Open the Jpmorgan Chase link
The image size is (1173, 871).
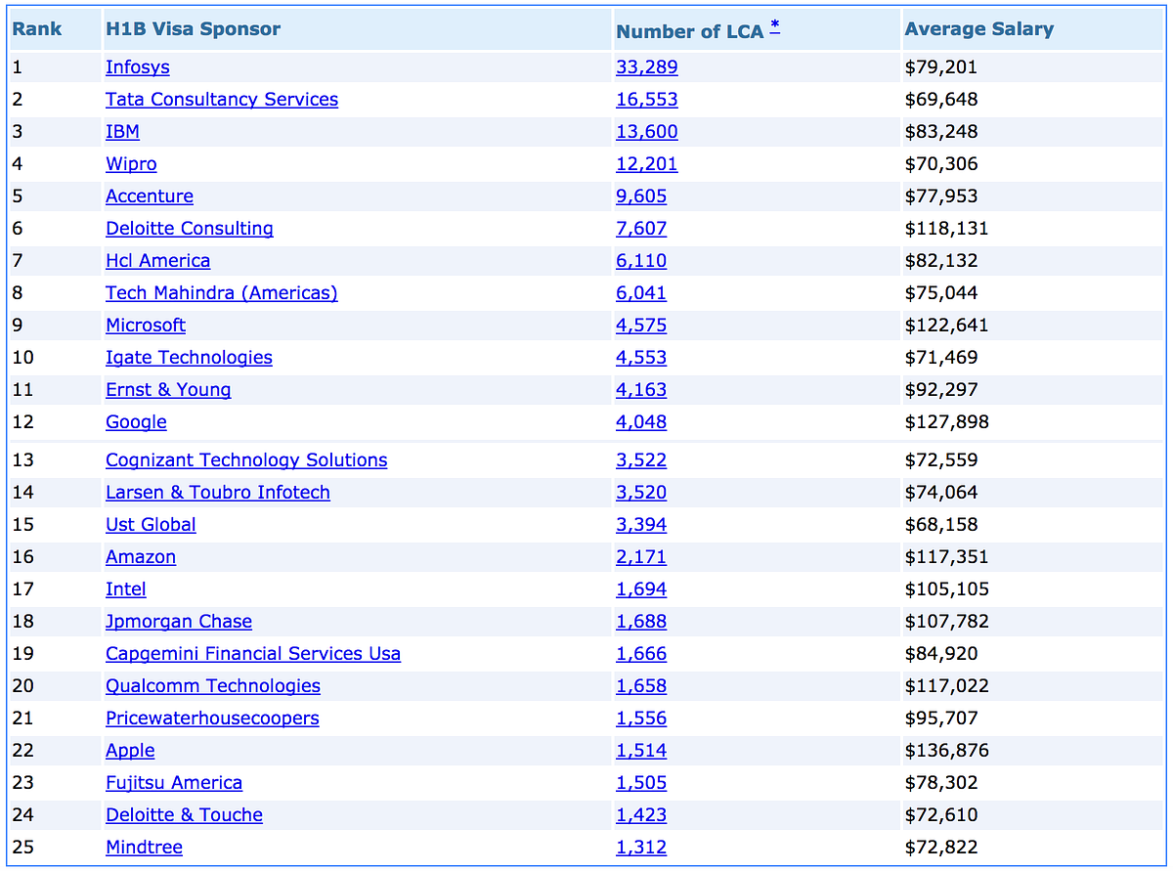[x=179, y=622]
